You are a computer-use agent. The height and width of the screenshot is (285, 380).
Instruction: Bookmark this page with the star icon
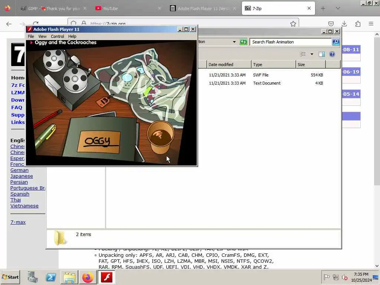click(x=293, y=24)
